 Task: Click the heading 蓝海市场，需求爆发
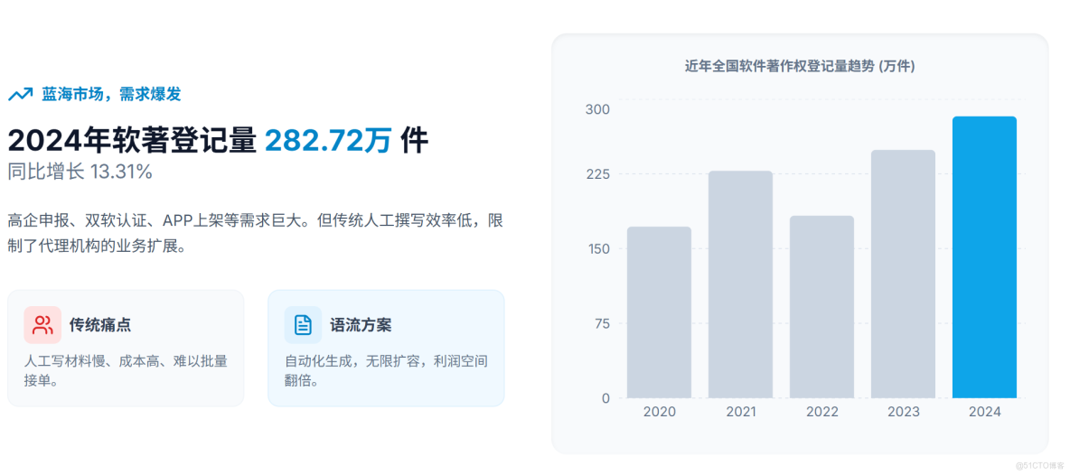tap(111, 94)
